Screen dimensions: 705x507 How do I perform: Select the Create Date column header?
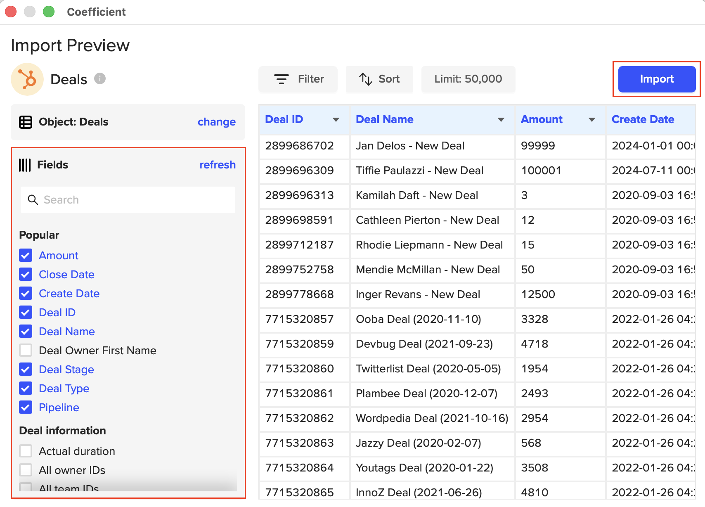(x=643, y=120)
